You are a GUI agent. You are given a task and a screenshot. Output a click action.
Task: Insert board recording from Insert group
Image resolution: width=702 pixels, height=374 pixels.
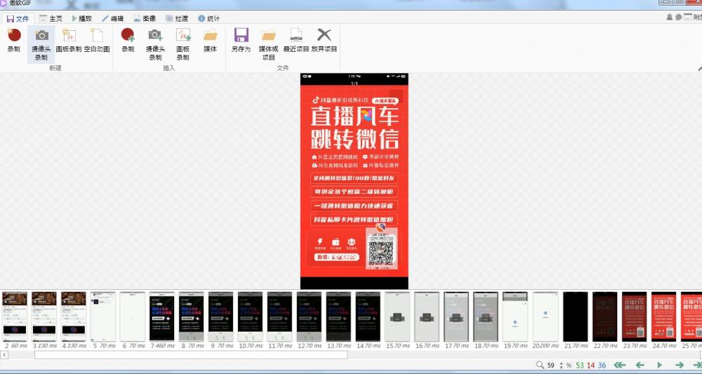tap(183, 44)
